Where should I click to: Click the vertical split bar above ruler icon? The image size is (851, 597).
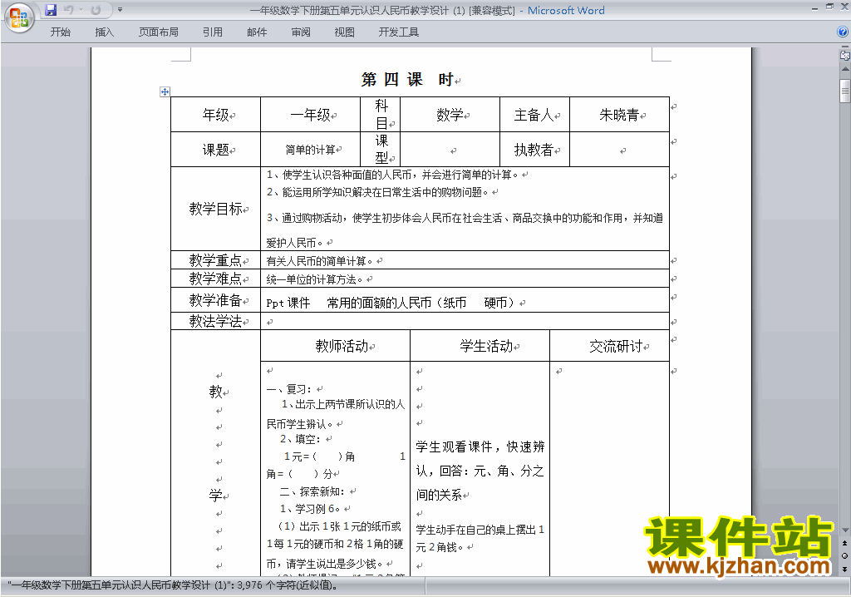point(845,47)
